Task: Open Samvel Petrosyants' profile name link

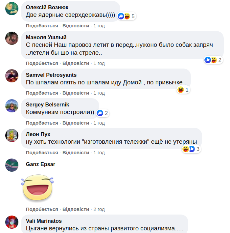Action: (x=51, y=75)
